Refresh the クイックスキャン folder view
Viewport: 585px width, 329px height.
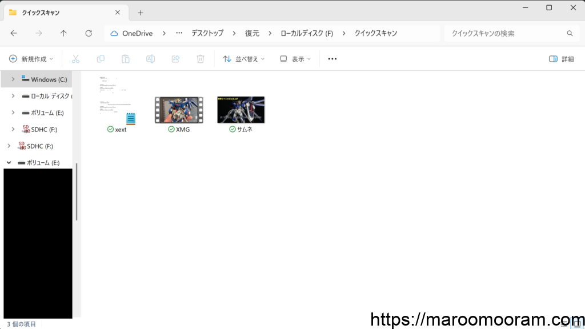click(89, 33)
